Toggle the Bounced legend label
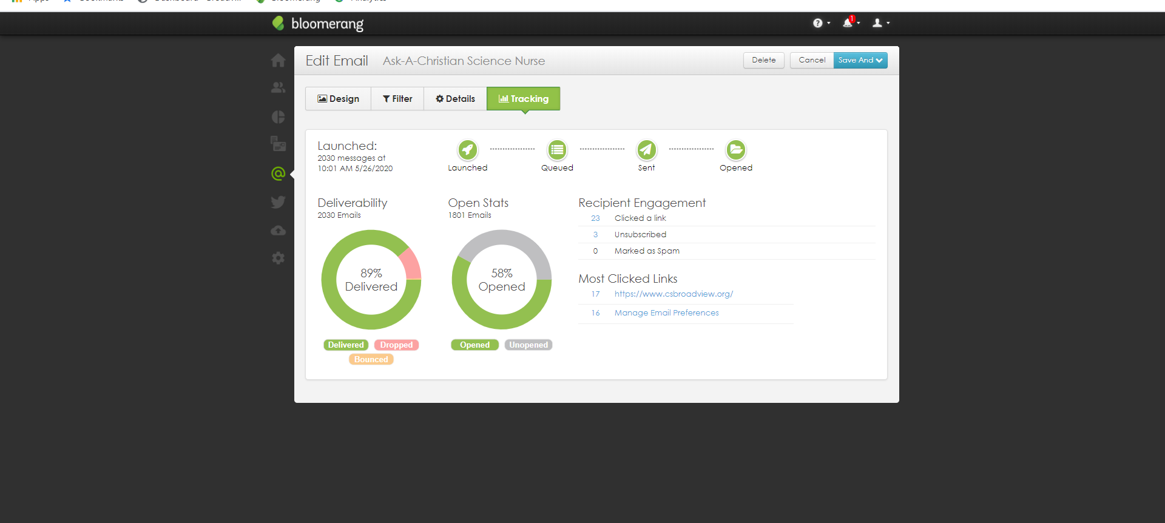1165x523 pixels. 371,360
